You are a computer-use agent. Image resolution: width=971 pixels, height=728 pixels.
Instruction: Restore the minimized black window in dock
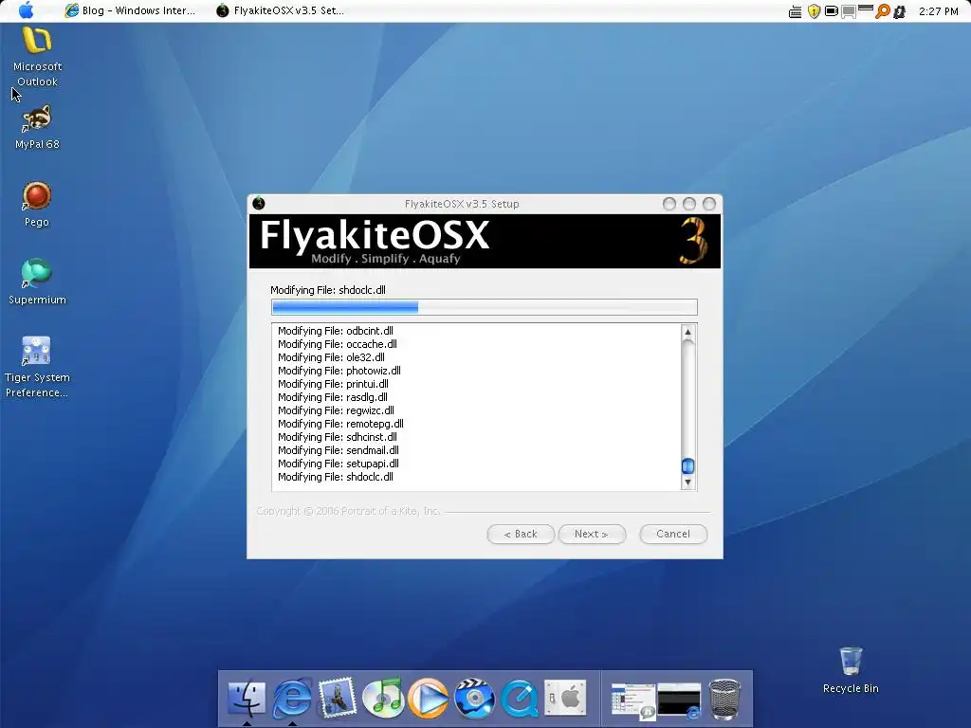[x=679, y=701]
